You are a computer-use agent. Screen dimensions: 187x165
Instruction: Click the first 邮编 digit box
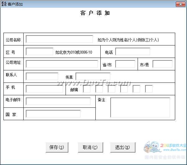pos(87,89)
